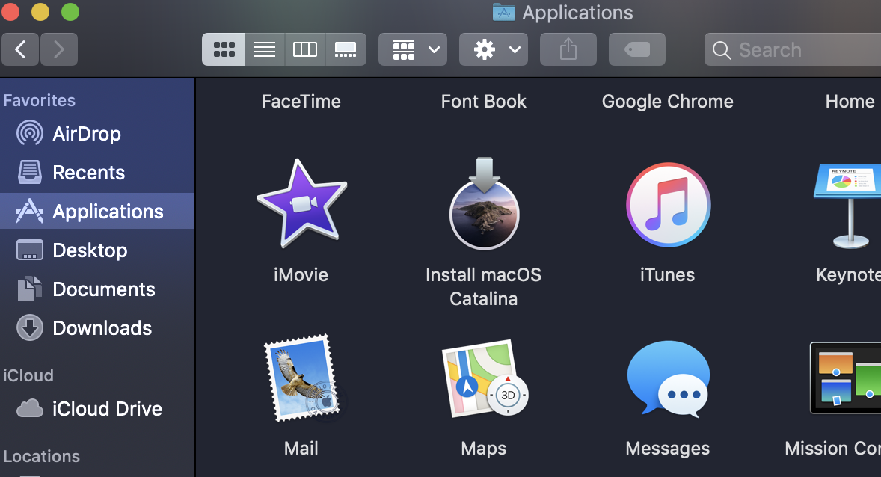Select the Install macOS Catalina icon
This screenshot has width=881, height=477.
click(484, 204)
